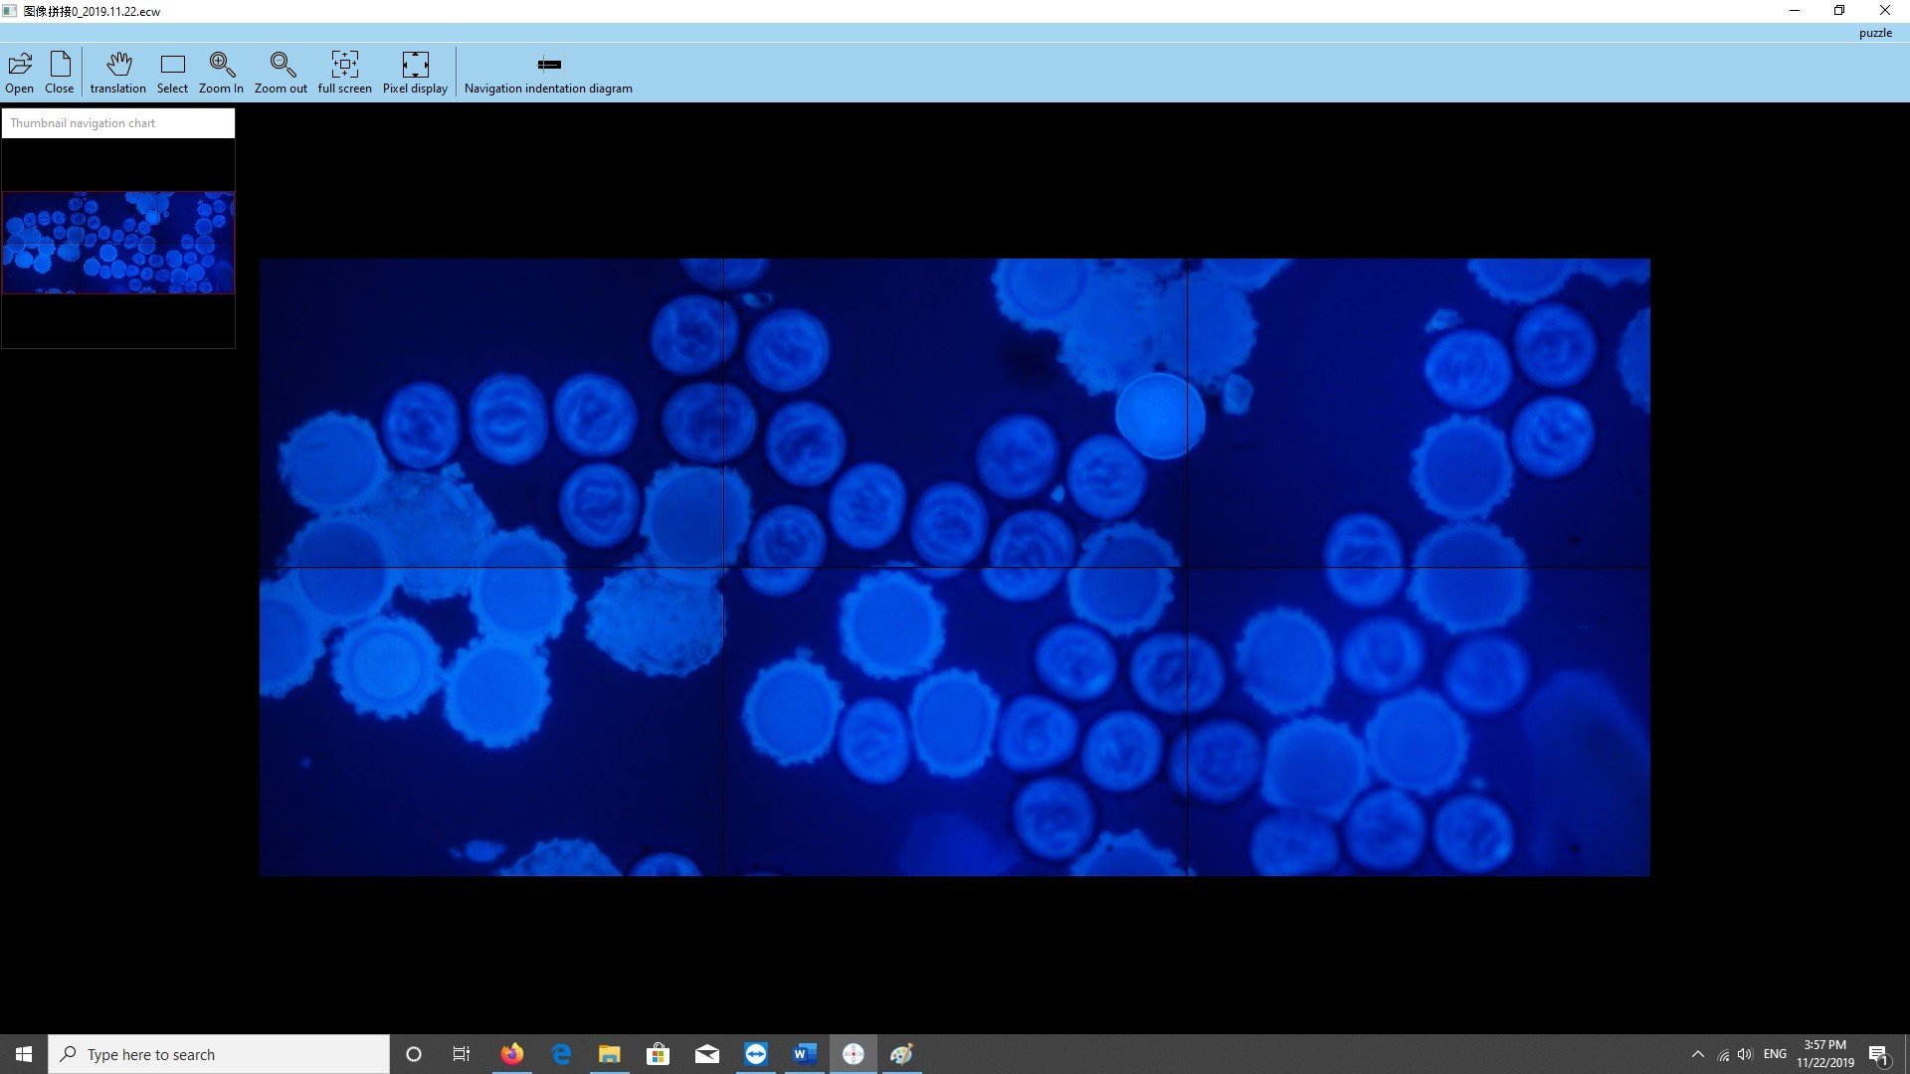Click the puzzle label at top right
The image size is (1910, 1074).
click(1875, 33)
